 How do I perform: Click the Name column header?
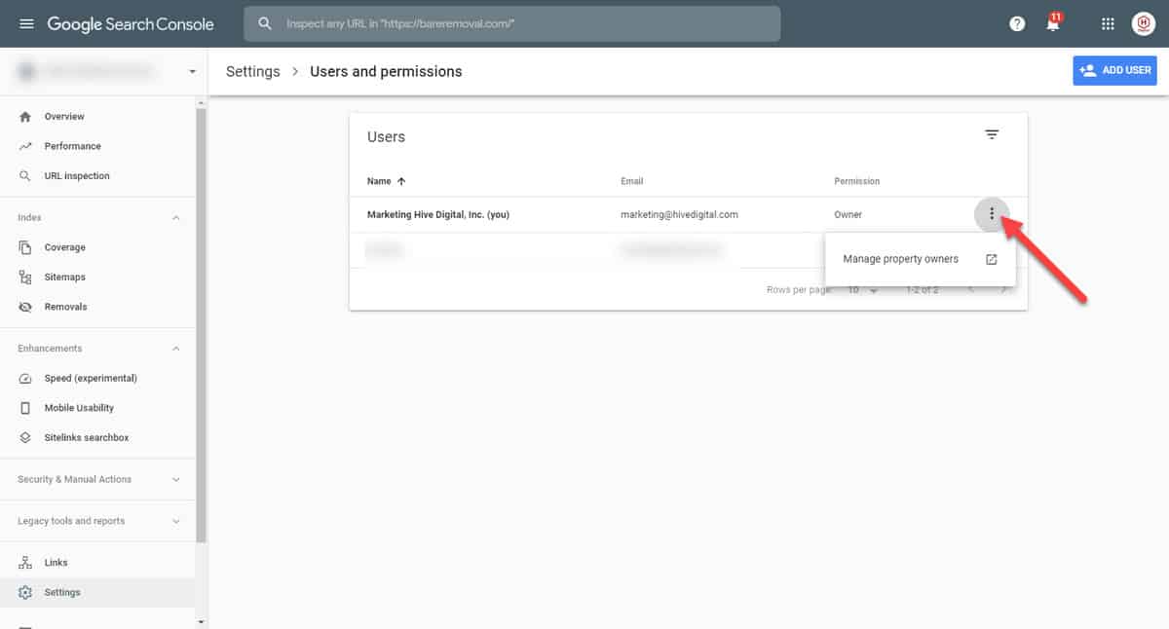click(379, 181)
